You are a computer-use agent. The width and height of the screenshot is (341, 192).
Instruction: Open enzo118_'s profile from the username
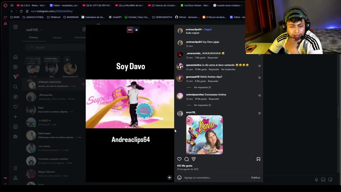pos(191,112)
